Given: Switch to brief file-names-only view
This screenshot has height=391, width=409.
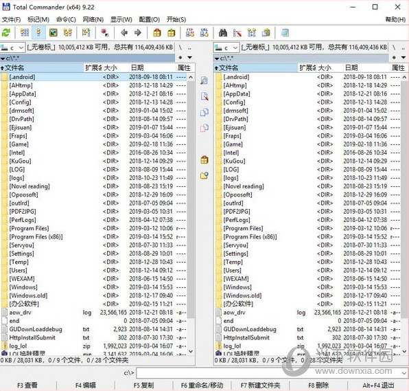Looking at the screenshot, I should 25,33.
